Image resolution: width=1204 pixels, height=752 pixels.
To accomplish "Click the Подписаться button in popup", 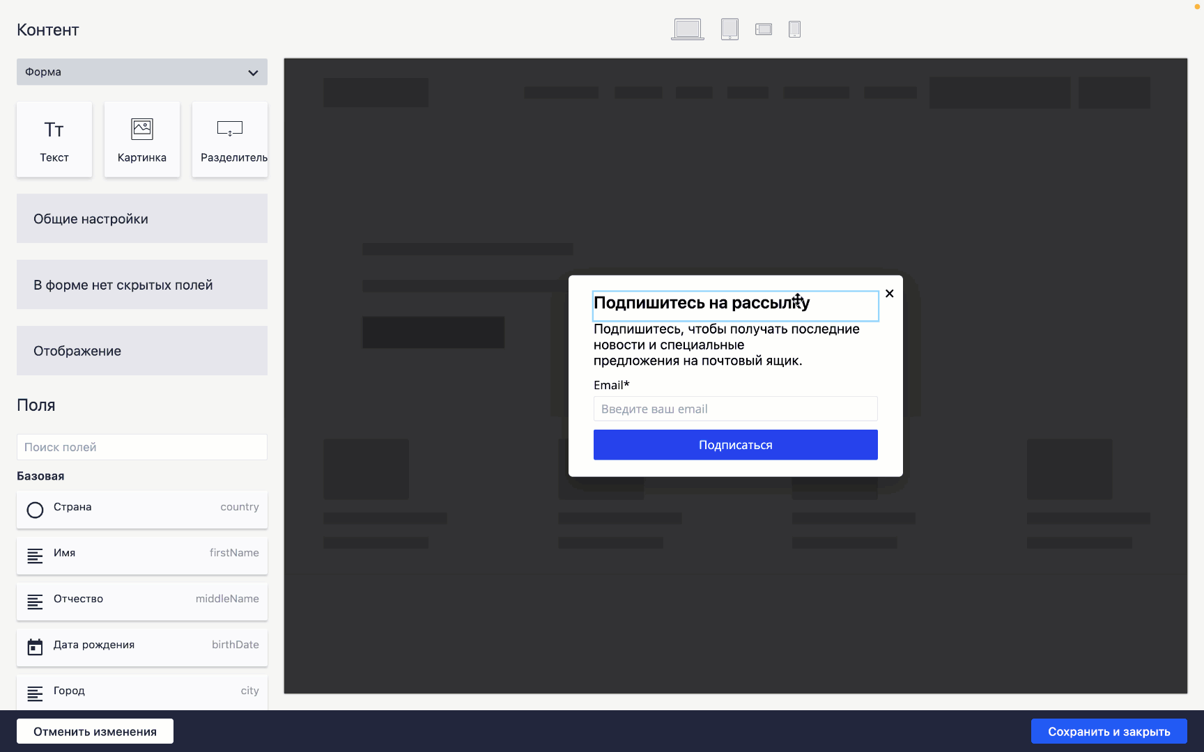I will coord(735,445).
